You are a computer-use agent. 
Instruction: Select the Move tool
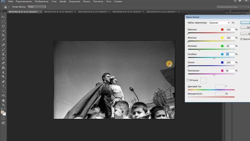[x=3, y=17]
